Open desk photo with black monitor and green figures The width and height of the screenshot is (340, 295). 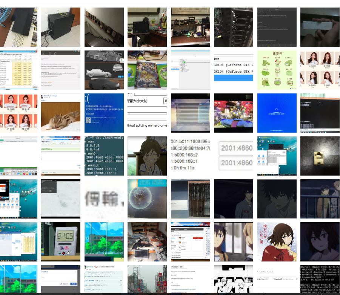coord(147,27)
